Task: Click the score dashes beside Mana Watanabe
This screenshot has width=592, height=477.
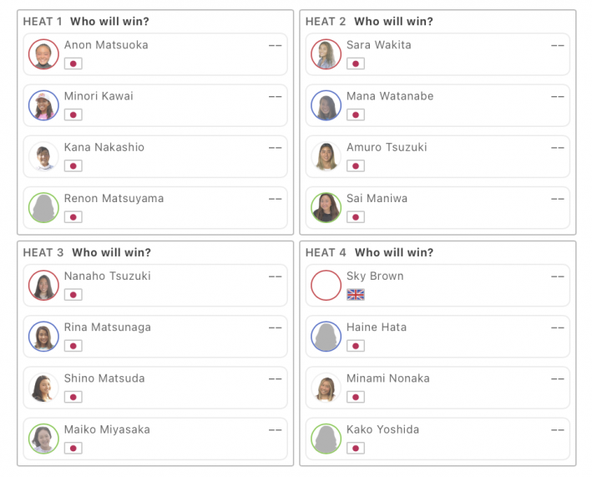Action: point(557,97)
